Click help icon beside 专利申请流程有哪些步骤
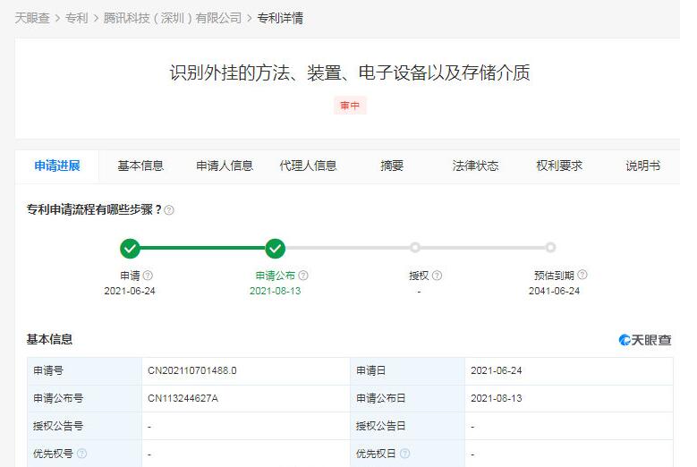The width and height of the screenshot is (697, 467). tap(169, 210)
